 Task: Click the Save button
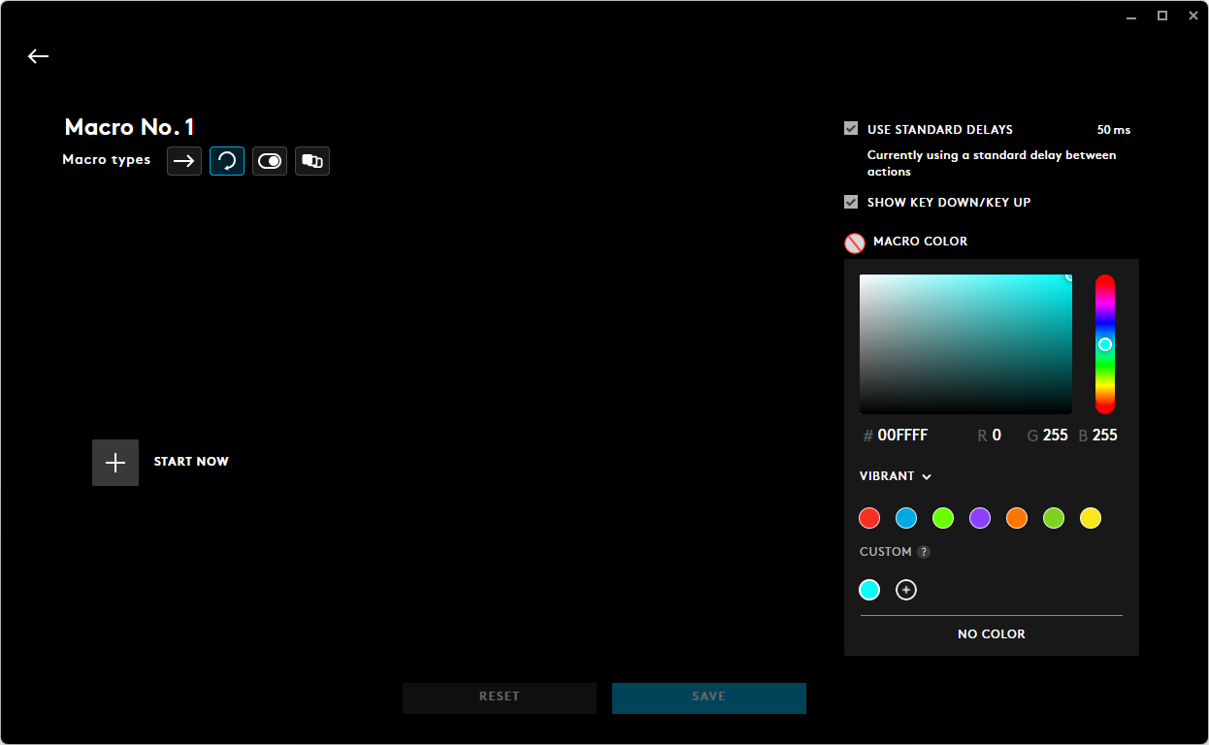coord(709,697)
